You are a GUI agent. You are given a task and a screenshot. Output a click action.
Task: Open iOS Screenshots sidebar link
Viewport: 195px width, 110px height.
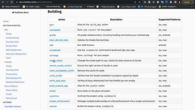pyautogui.click(x=12, y=46)
